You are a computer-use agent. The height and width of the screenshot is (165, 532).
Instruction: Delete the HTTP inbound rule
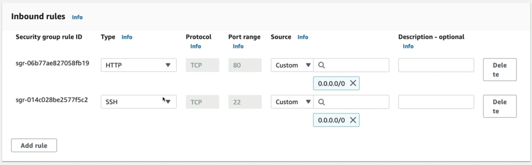click(500, 70)
